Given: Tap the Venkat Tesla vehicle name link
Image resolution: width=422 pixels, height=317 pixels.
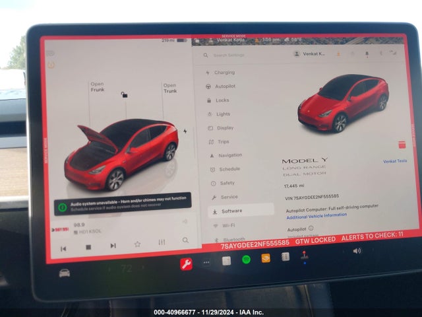Looking at the screenshot, I should coord(395,161).
